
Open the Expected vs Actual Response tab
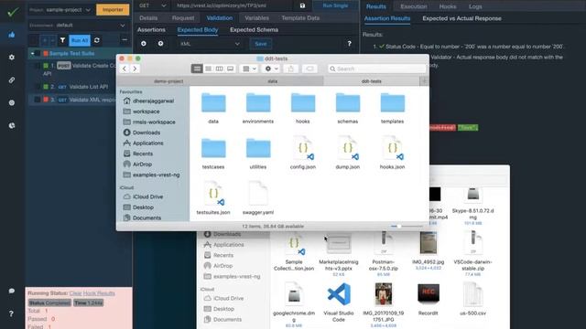[x=461, y=18]
